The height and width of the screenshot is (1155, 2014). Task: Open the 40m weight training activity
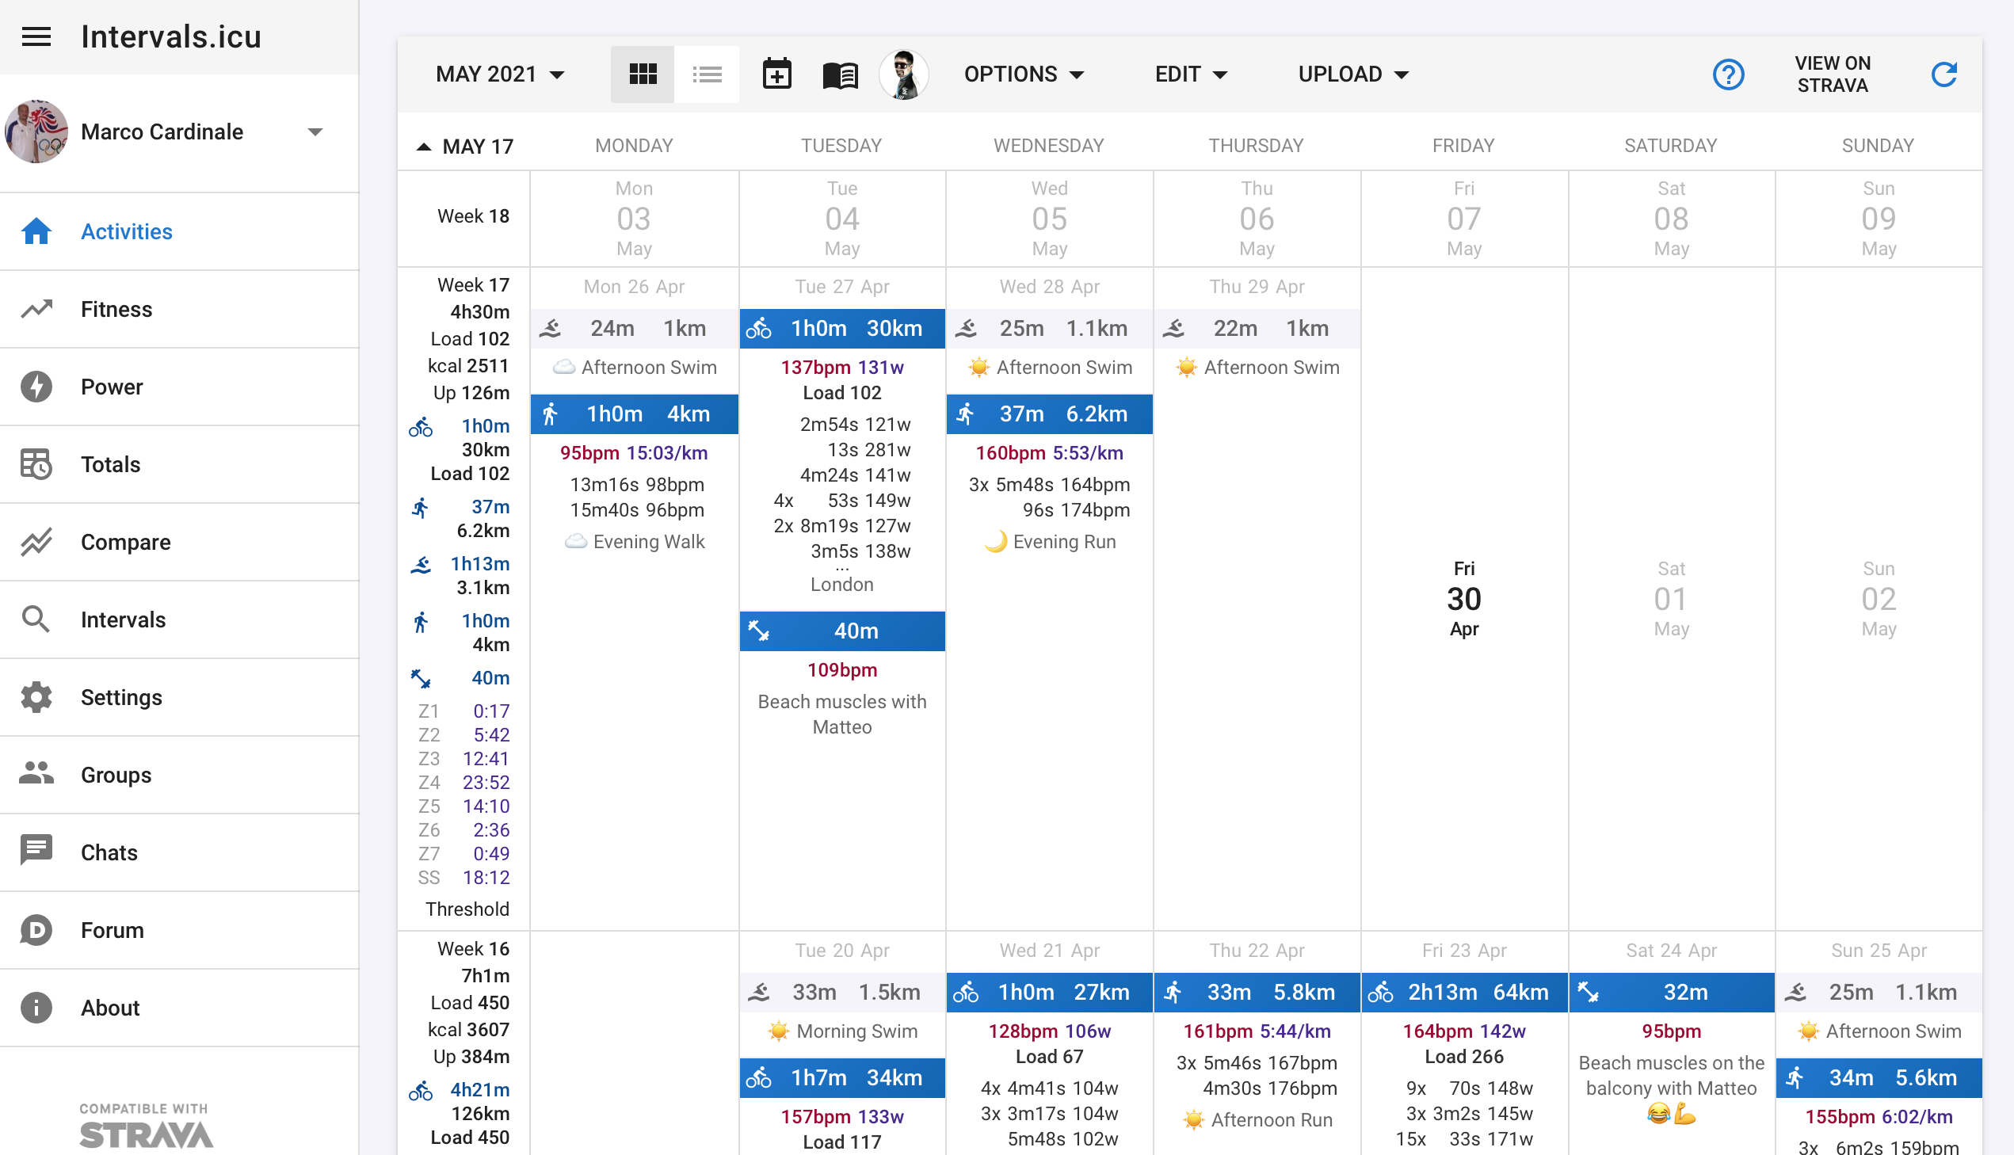click(x=841, y=631)
